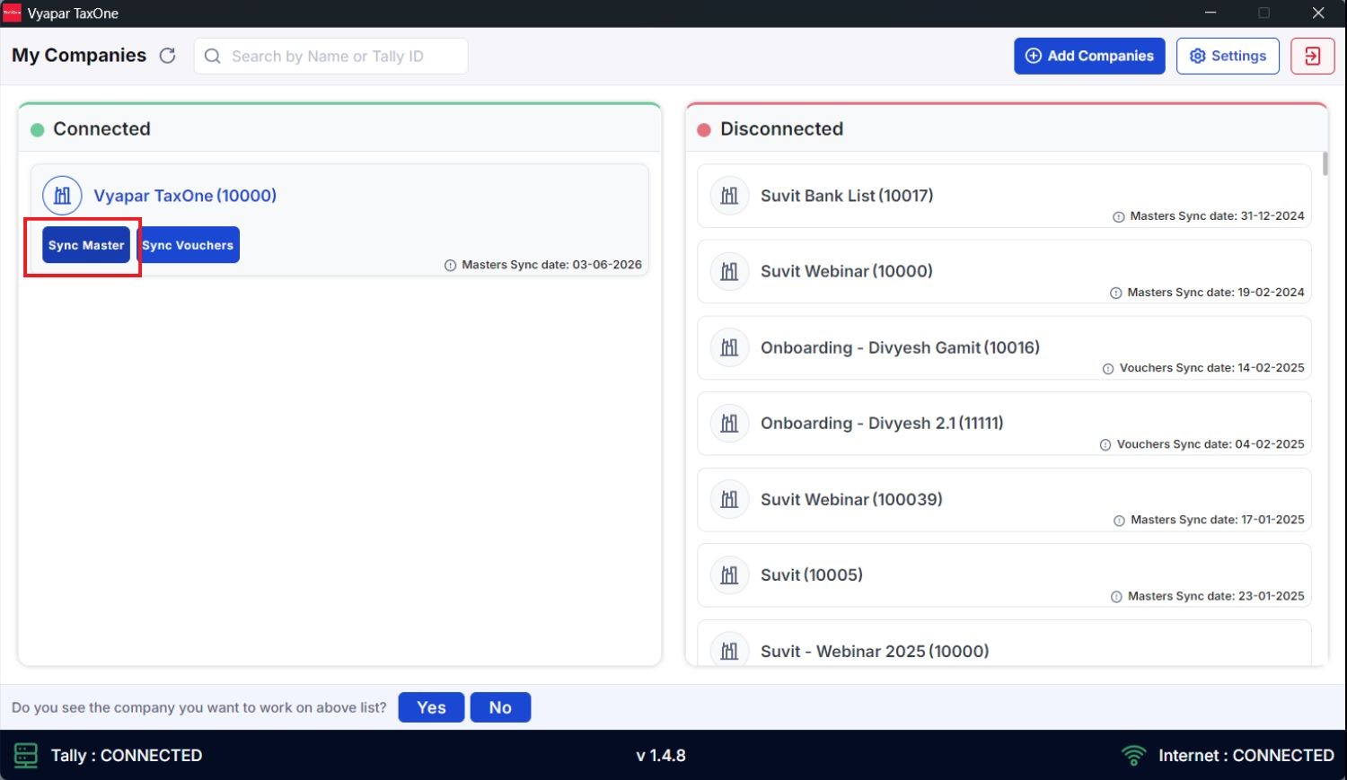Answer No to company list question
Image resolution: width=1347 pixels, height=780 pixels.
pos(500,707)
